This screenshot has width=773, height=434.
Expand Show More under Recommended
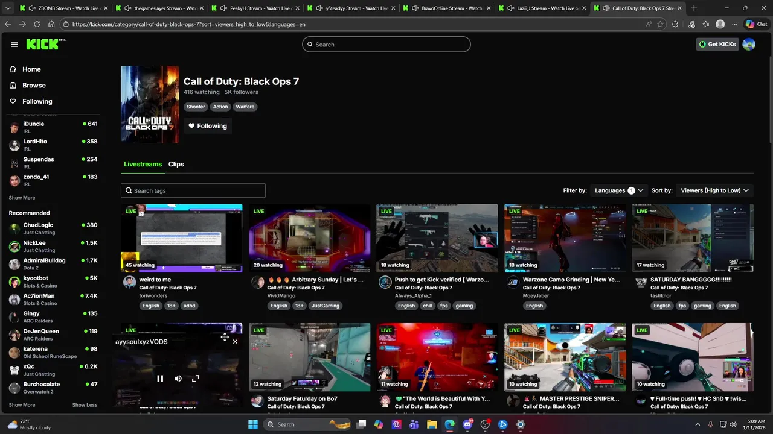pos(22,405)
